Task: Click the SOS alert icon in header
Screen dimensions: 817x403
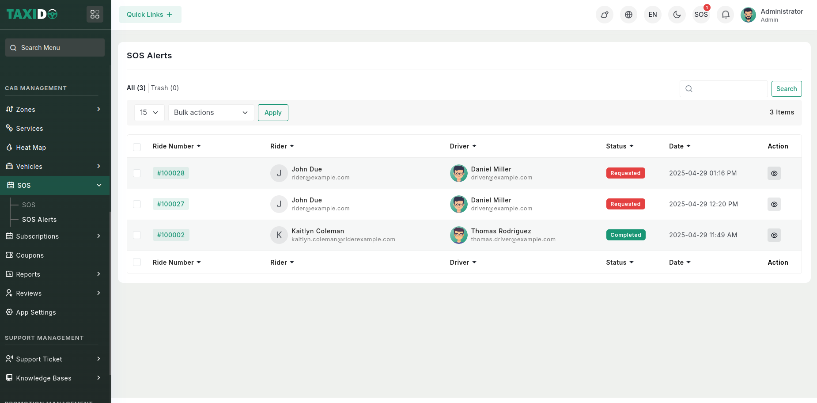Action: 701,15
